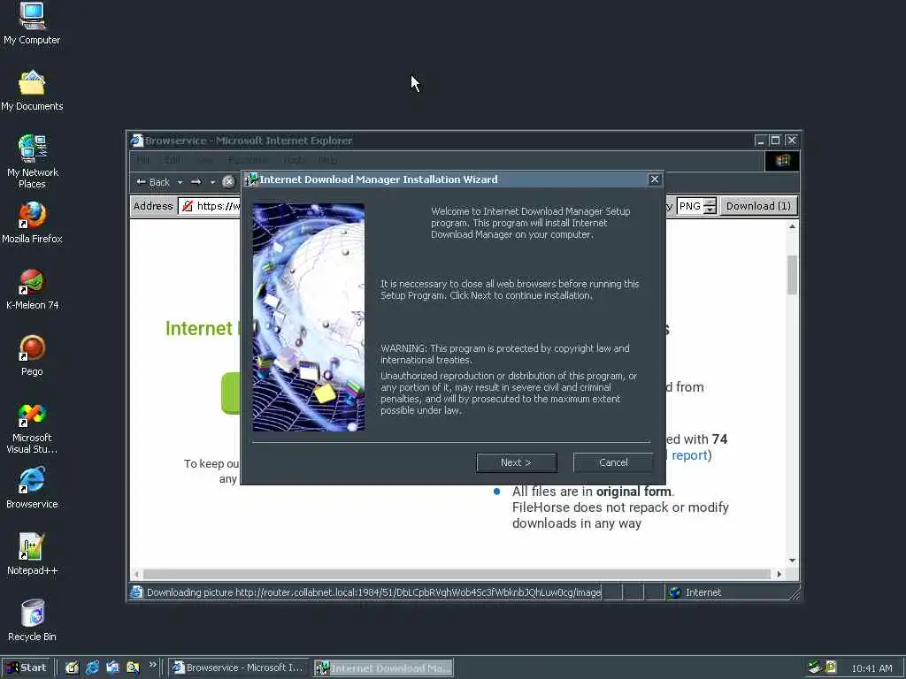
Task: Click the Start button
Action: click(26, 668)
